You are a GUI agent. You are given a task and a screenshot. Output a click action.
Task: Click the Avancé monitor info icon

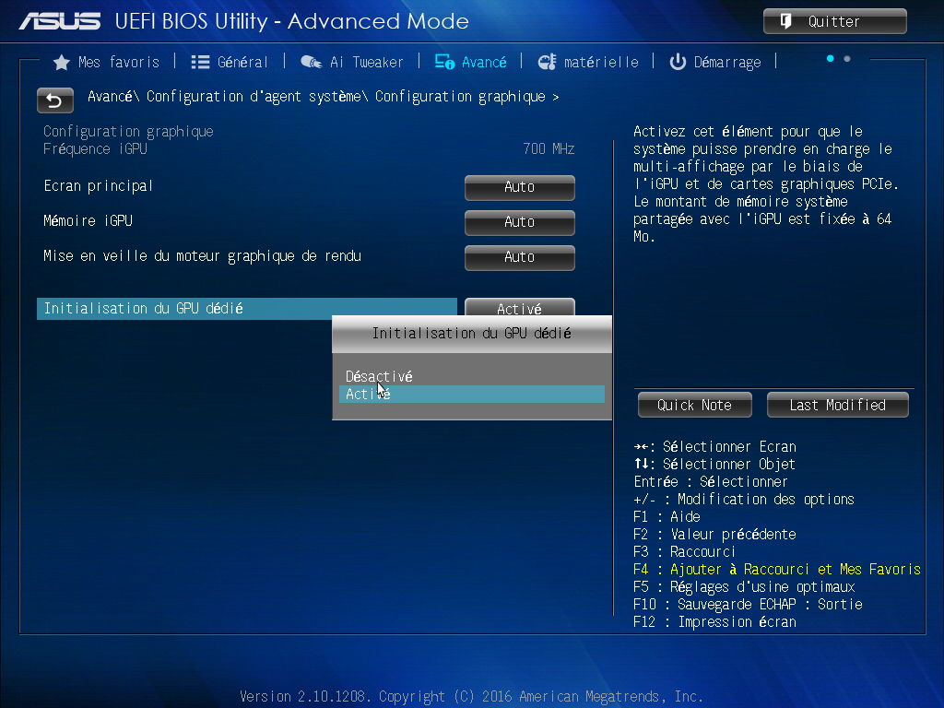pos(444,62)
